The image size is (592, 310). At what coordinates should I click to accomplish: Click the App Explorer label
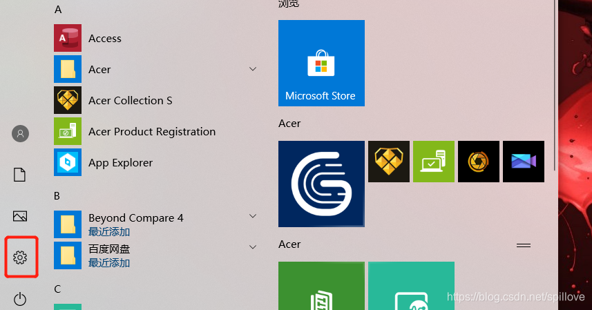120,163
